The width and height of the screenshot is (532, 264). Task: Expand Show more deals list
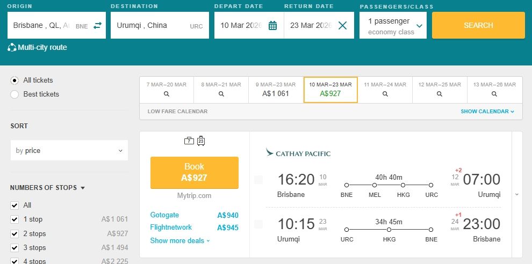179,241
